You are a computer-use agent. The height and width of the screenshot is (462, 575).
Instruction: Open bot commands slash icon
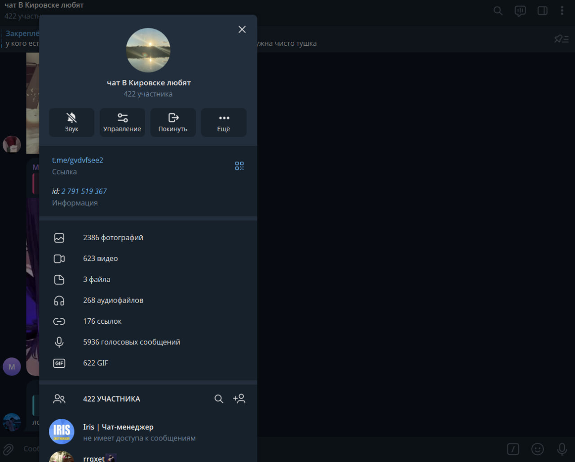point(513,449)
